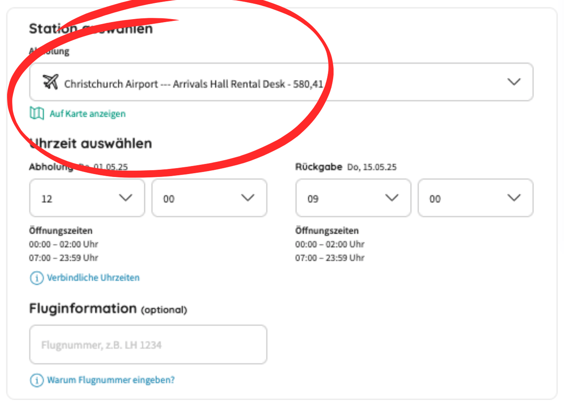This screenshot has width=564, height=406.
Task: Click the Fluginformation (optional) heading
Action: tap(108, 309)
